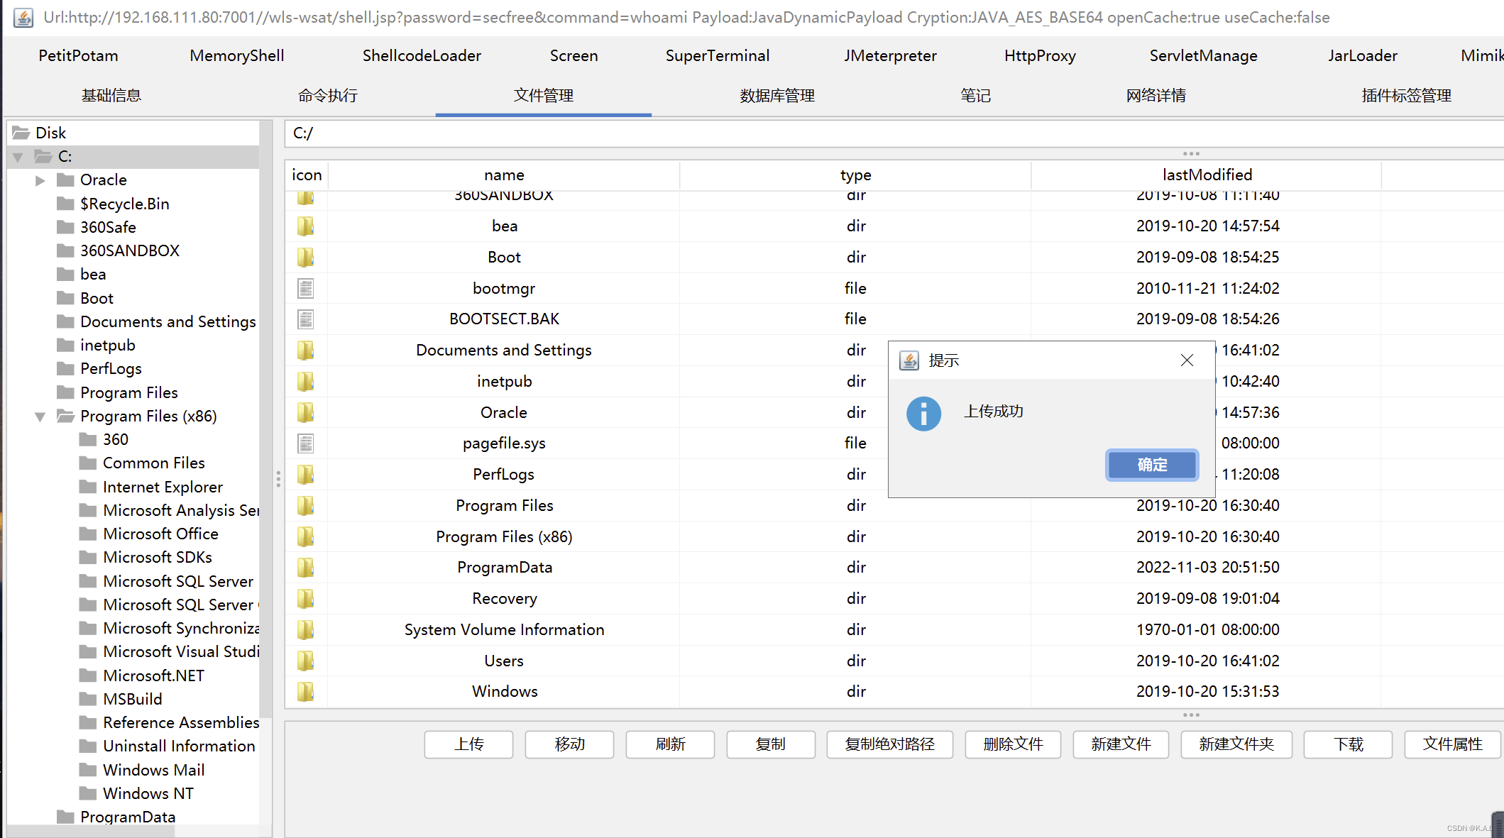
Task: Collapse the Program Files (x86) node
Action: click(40, 417)
